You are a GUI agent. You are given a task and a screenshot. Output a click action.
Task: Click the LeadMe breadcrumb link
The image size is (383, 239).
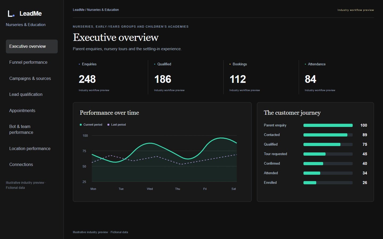click(79, 10)
